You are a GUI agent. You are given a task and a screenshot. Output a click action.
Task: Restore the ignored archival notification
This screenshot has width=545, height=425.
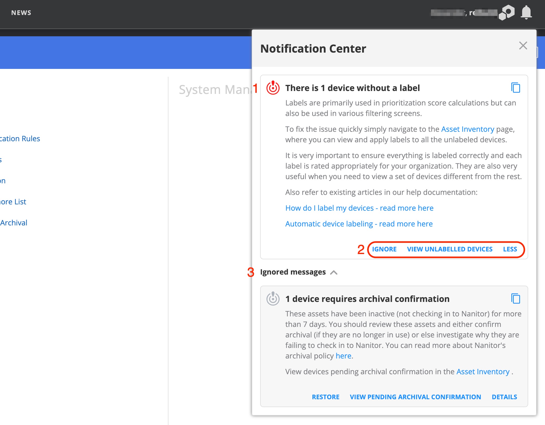pyautogui.click(x=326, y=397)
